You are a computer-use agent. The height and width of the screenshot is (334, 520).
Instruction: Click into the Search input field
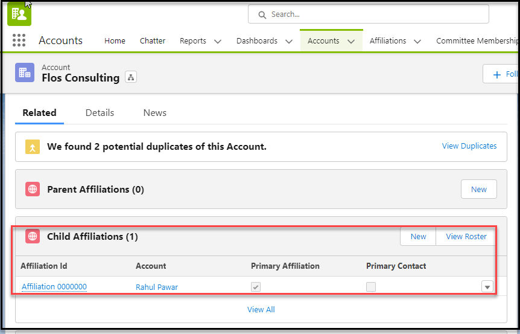tap(374, 14)
